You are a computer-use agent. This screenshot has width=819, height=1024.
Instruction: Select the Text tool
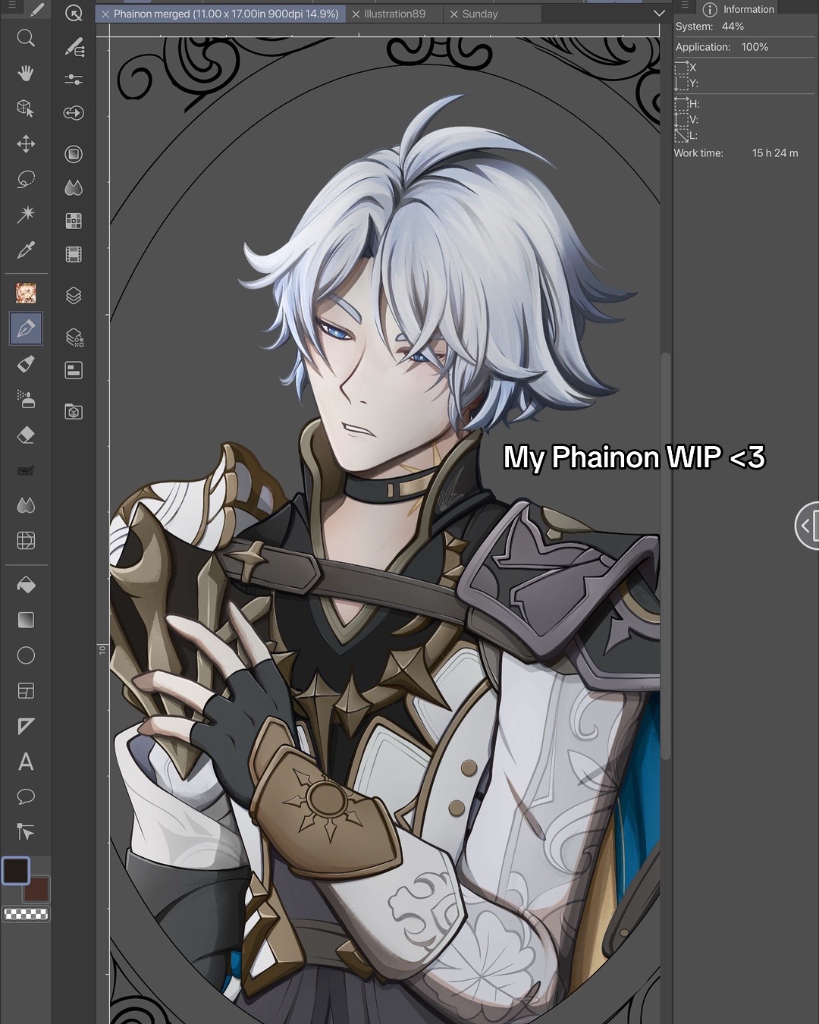pyautogui.click(x=26, y=762)
